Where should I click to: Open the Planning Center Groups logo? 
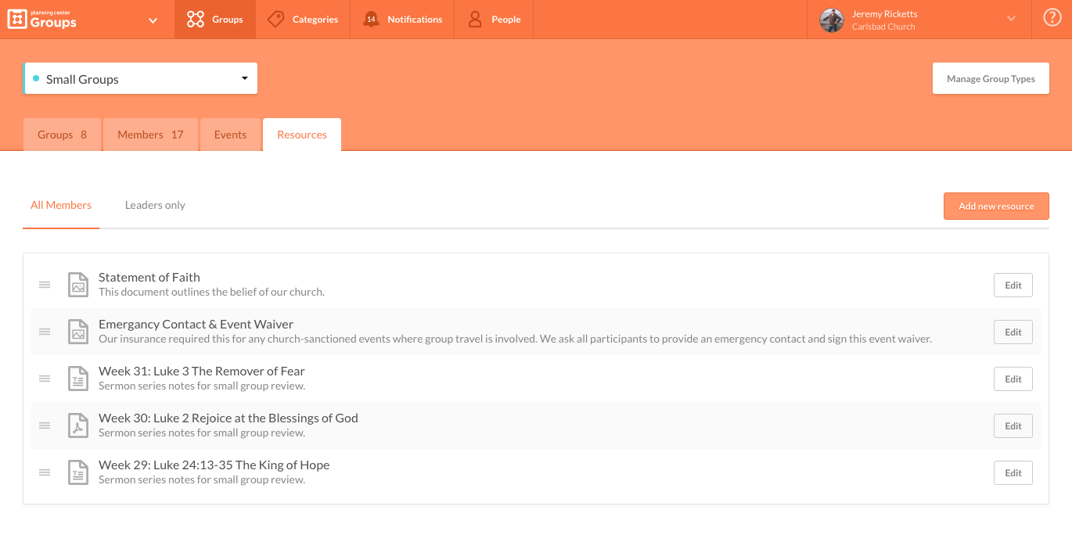coord(41,19)
